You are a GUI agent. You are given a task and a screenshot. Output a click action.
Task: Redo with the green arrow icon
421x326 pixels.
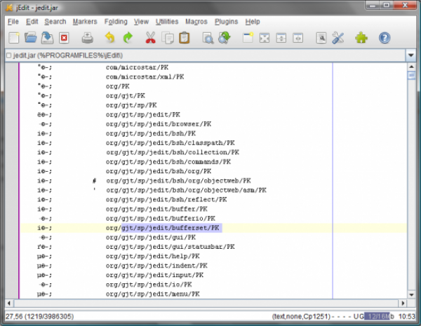click(x=128, y=38)
